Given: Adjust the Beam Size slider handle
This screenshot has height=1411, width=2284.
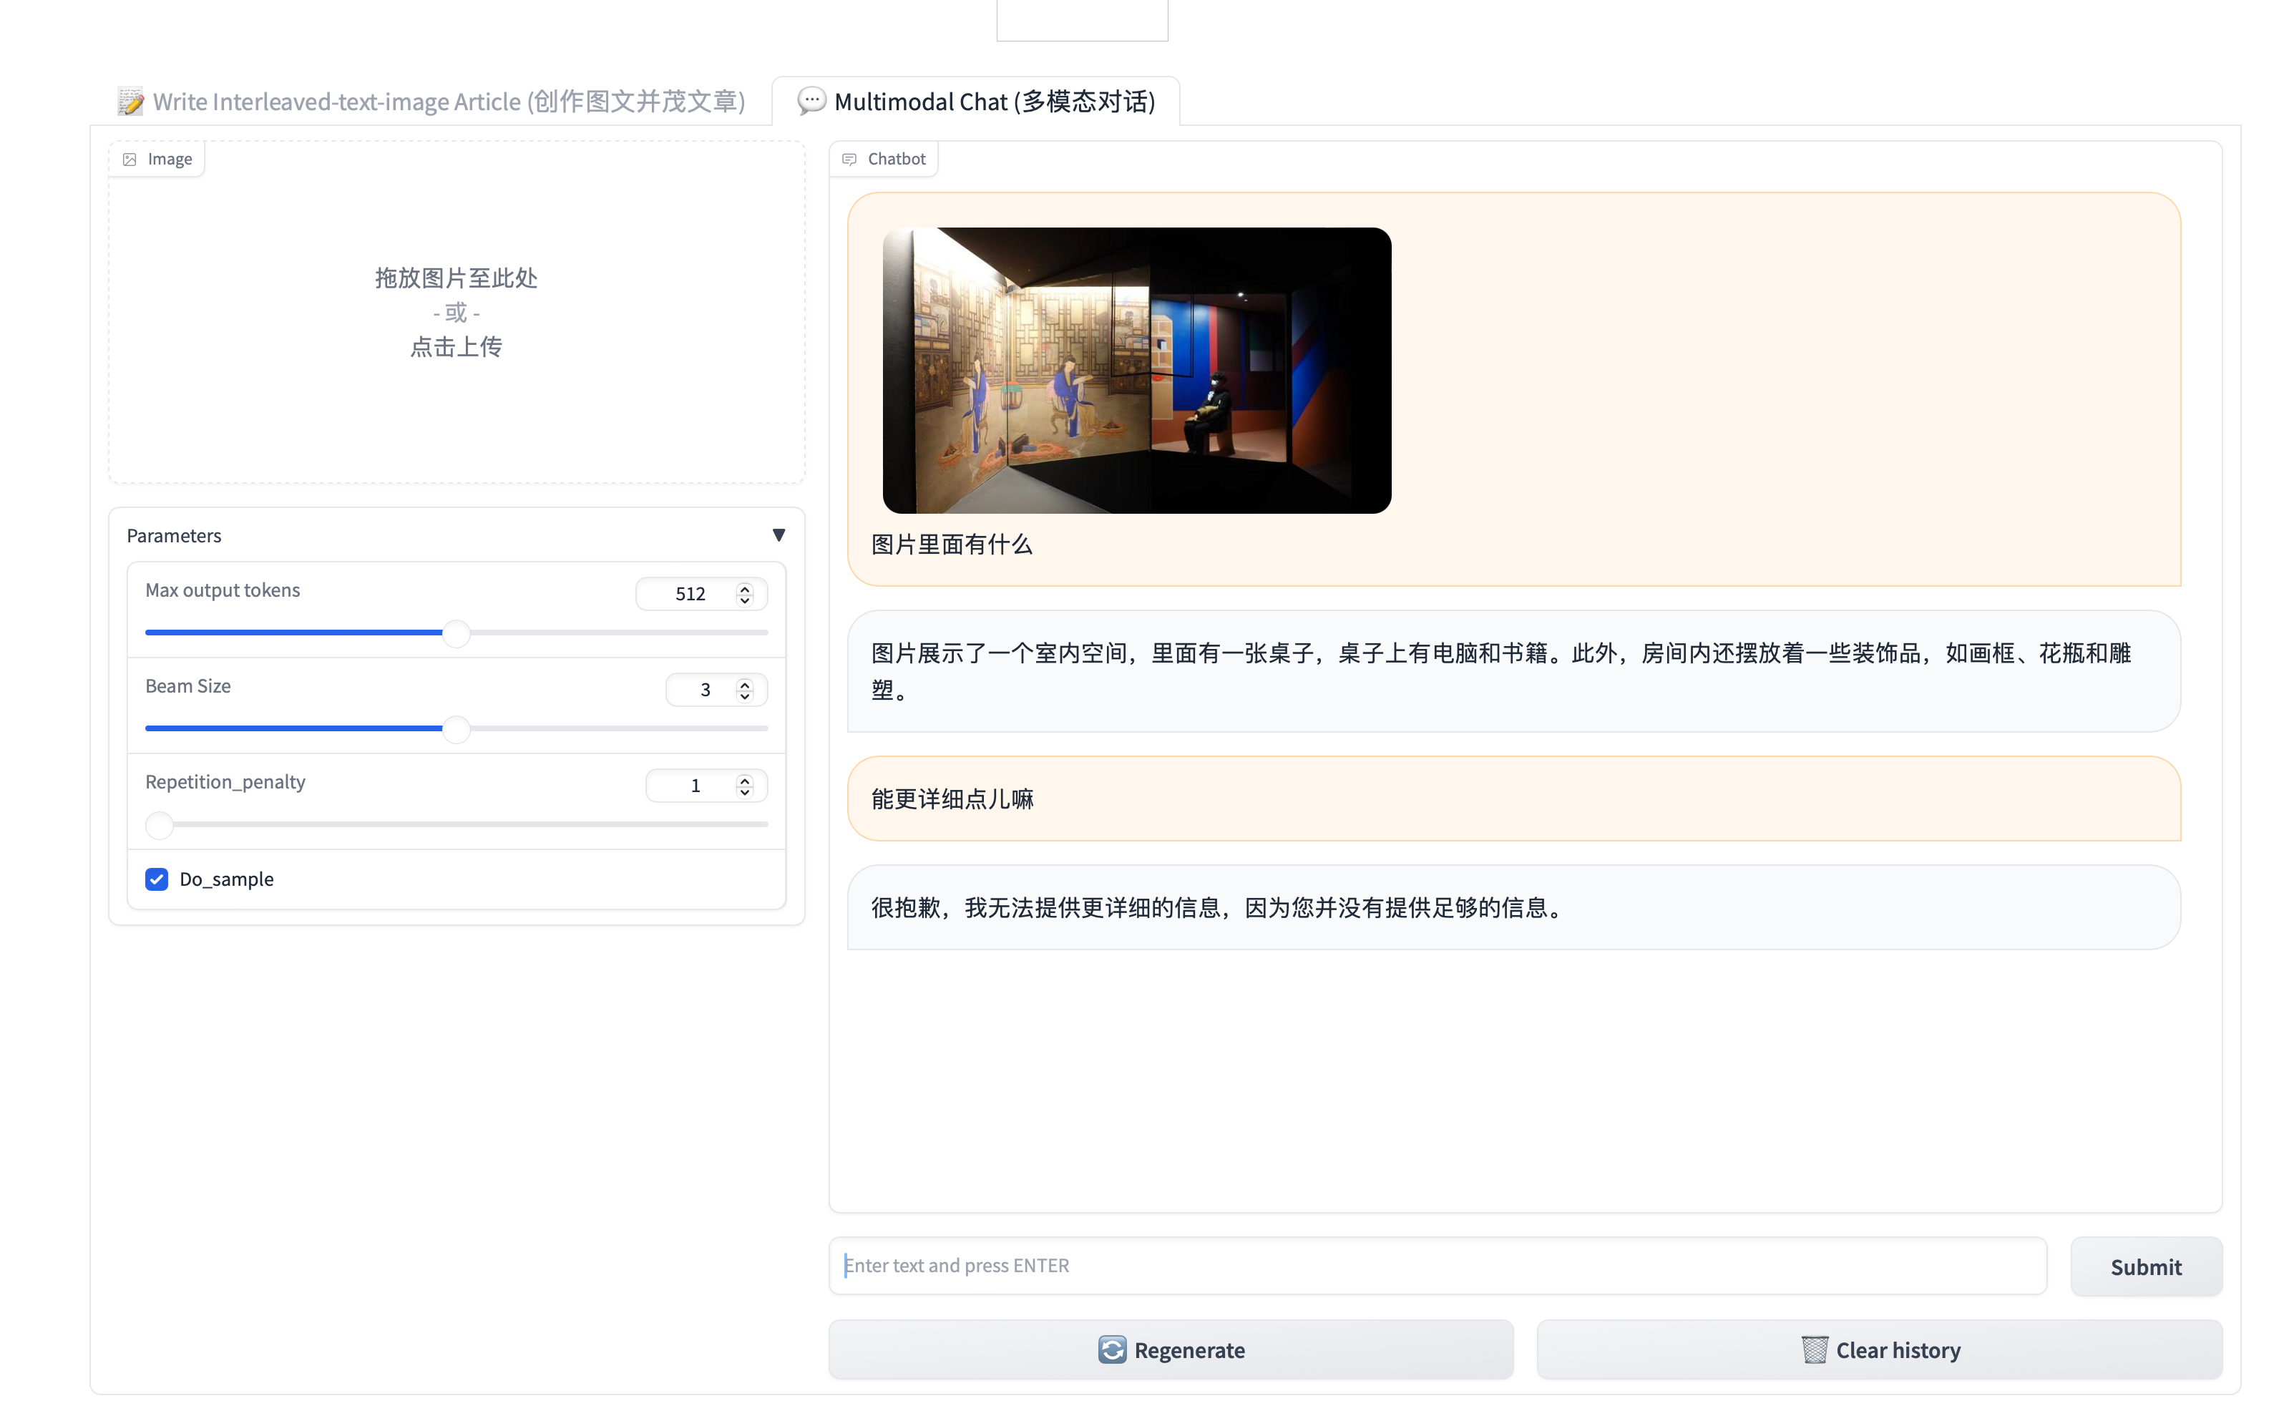Looking at the screenshot, I should point(457,729).
